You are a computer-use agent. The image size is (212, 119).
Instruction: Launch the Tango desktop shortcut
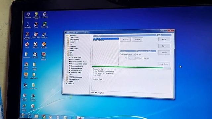36,25
